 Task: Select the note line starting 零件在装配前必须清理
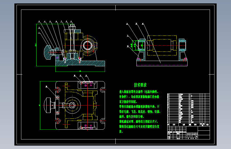(139, 107)
